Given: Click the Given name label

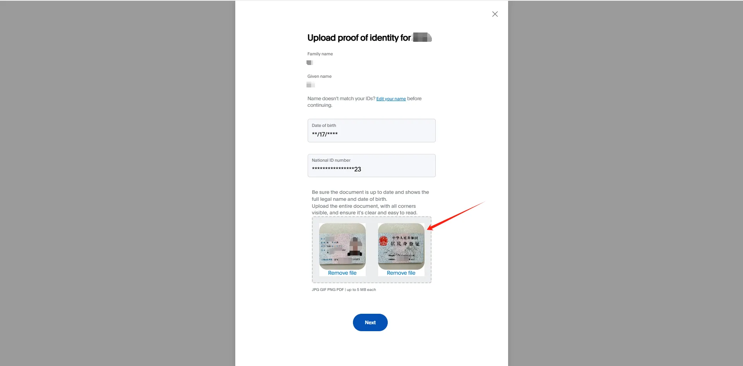Looking at the screenshot, I should point(319,76).
